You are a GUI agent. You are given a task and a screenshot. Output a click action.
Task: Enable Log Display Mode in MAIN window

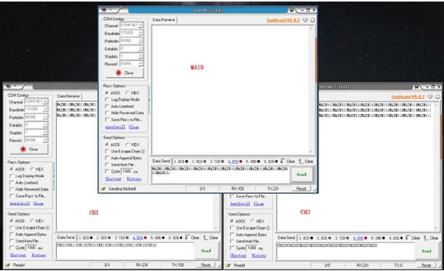click(107, 100)
